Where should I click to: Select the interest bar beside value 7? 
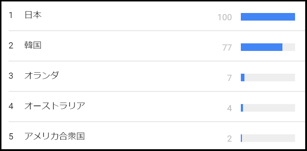[x=268, y=78]
